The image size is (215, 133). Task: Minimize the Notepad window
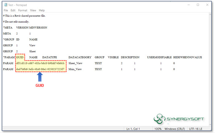click(189, 5)
